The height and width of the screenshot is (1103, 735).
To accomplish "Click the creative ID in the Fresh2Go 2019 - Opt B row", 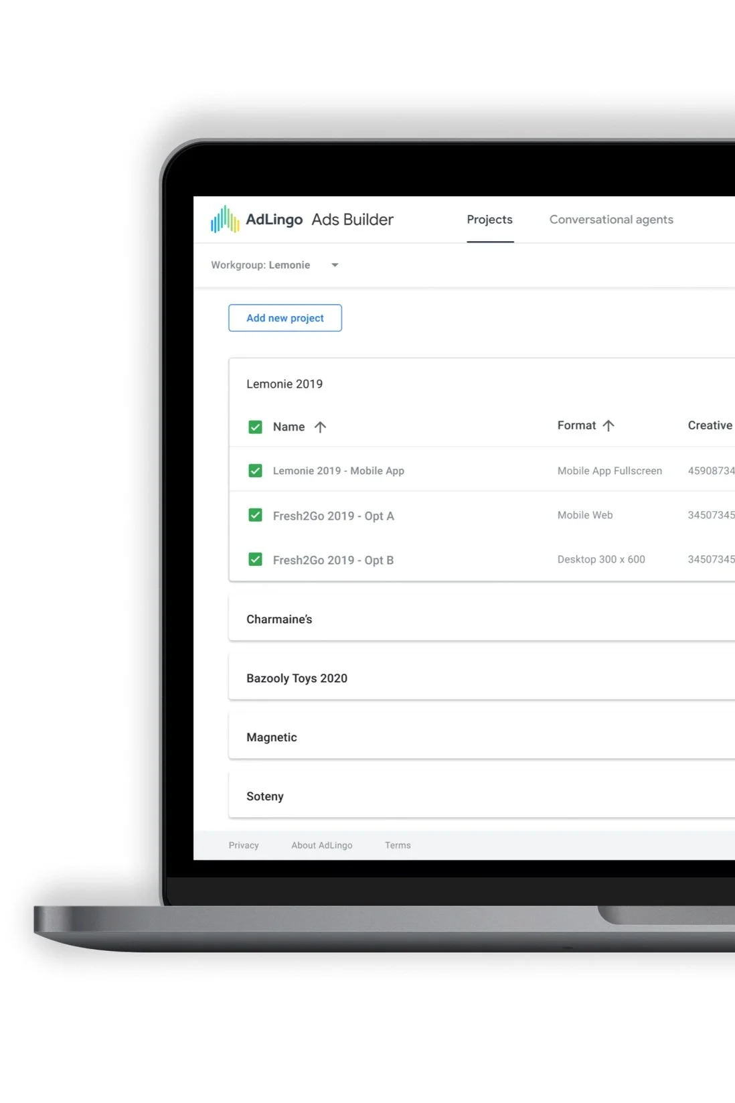I will click(x=711, y=559).
